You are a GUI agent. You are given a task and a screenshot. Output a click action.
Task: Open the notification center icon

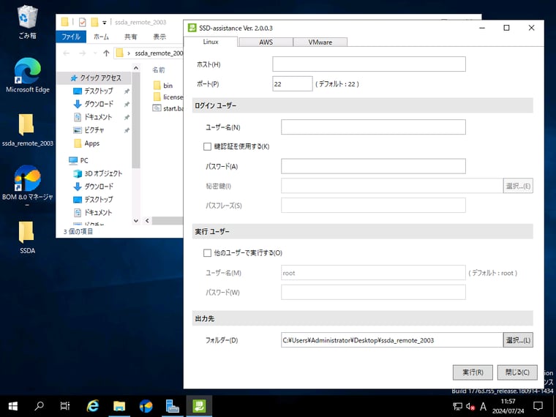click(x=538, y=405)
